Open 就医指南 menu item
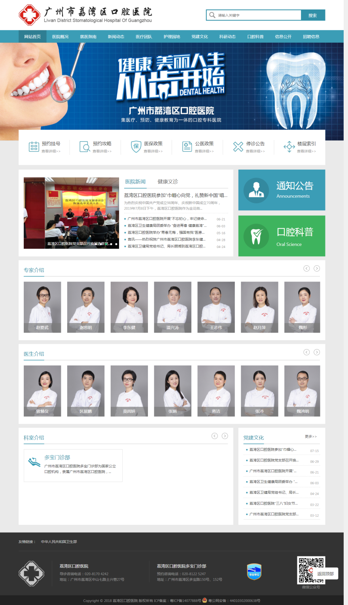This screenshot has height=605, width=348. (x=88, y=36)
